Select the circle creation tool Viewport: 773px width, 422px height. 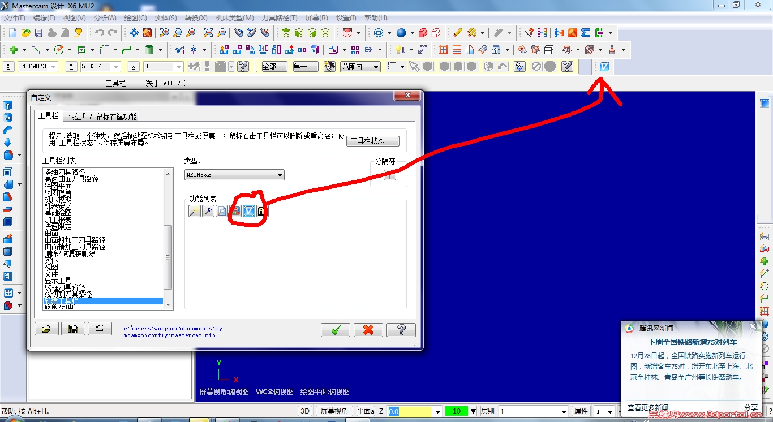click(x=58, y=50)
